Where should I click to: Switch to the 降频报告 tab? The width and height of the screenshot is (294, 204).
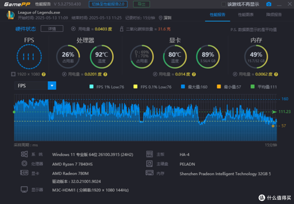pos(274,15)
